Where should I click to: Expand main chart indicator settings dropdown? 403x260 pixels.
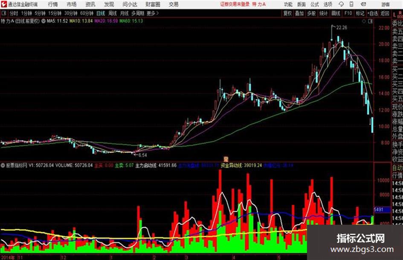[43, 21]
